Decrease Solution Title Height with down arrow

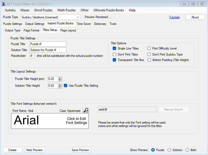(x=60, y=87)
